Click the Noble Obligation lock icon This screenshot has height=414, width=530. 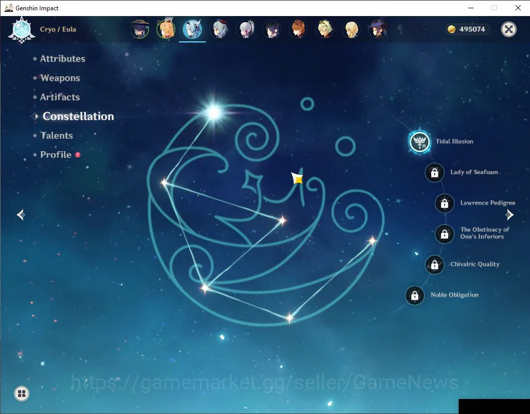[415, 295]
